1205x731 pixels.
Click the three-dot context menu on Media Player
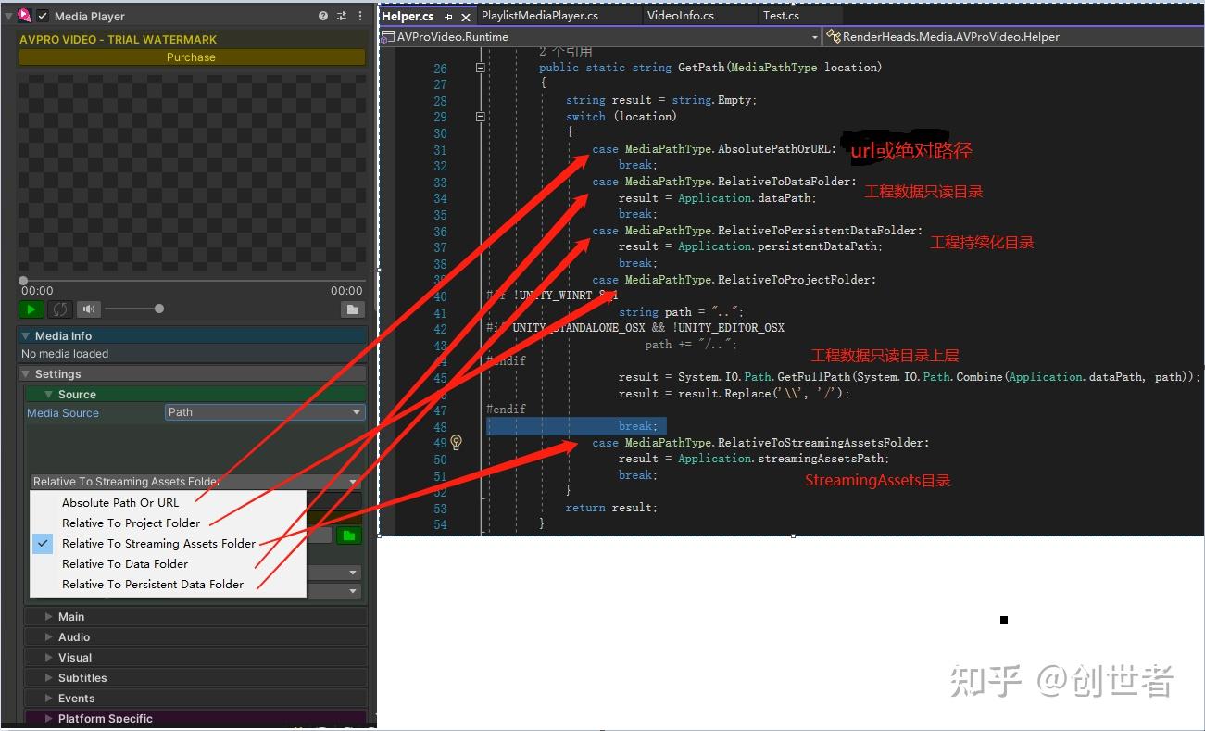(x=360, y=16)
